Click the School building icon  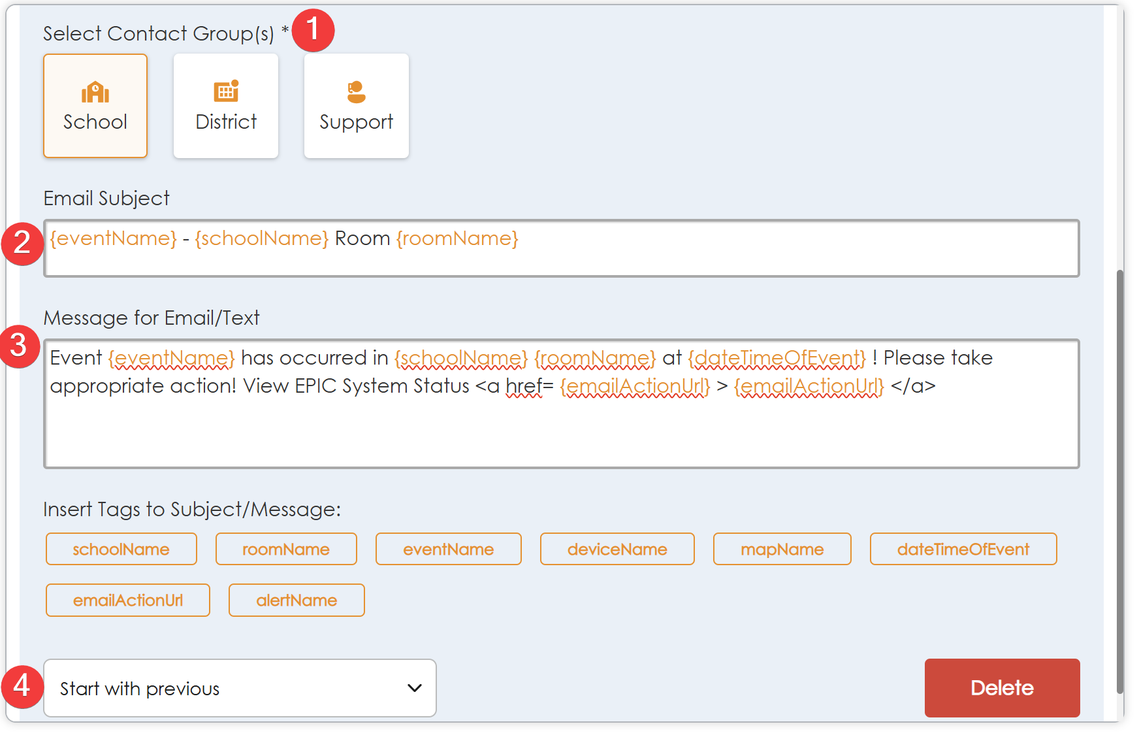click(x=95, y=93)
